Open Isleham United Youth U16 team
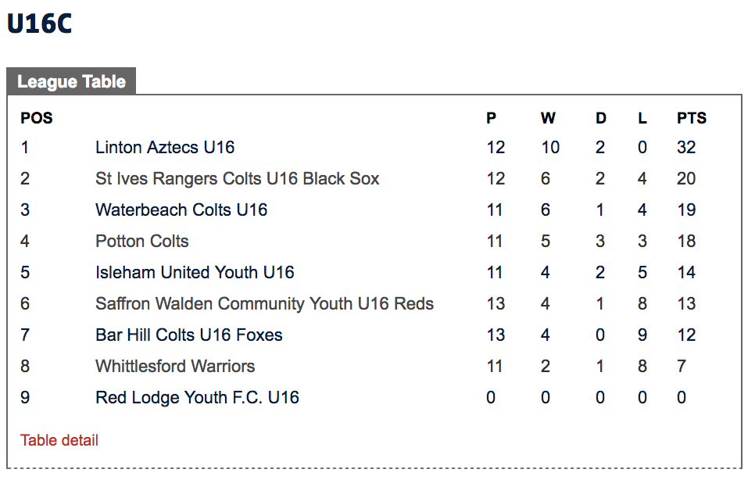The image size is (755, 480). pos(195,273)
